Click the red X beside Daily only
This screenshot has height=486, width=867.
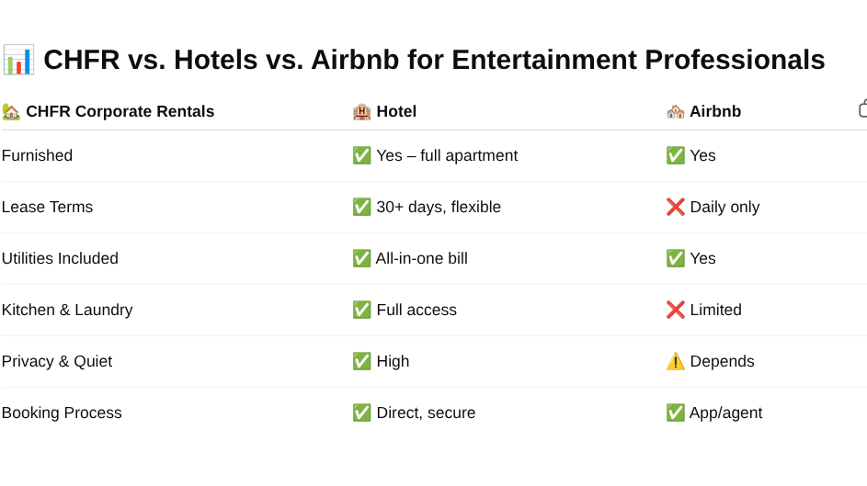tap(675, 207)
